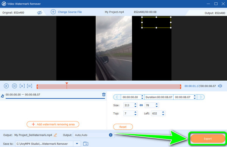Viewport: 227px width, 147px height.
Task: Click the play segment bracket icon
Action: tap(22, 86)
